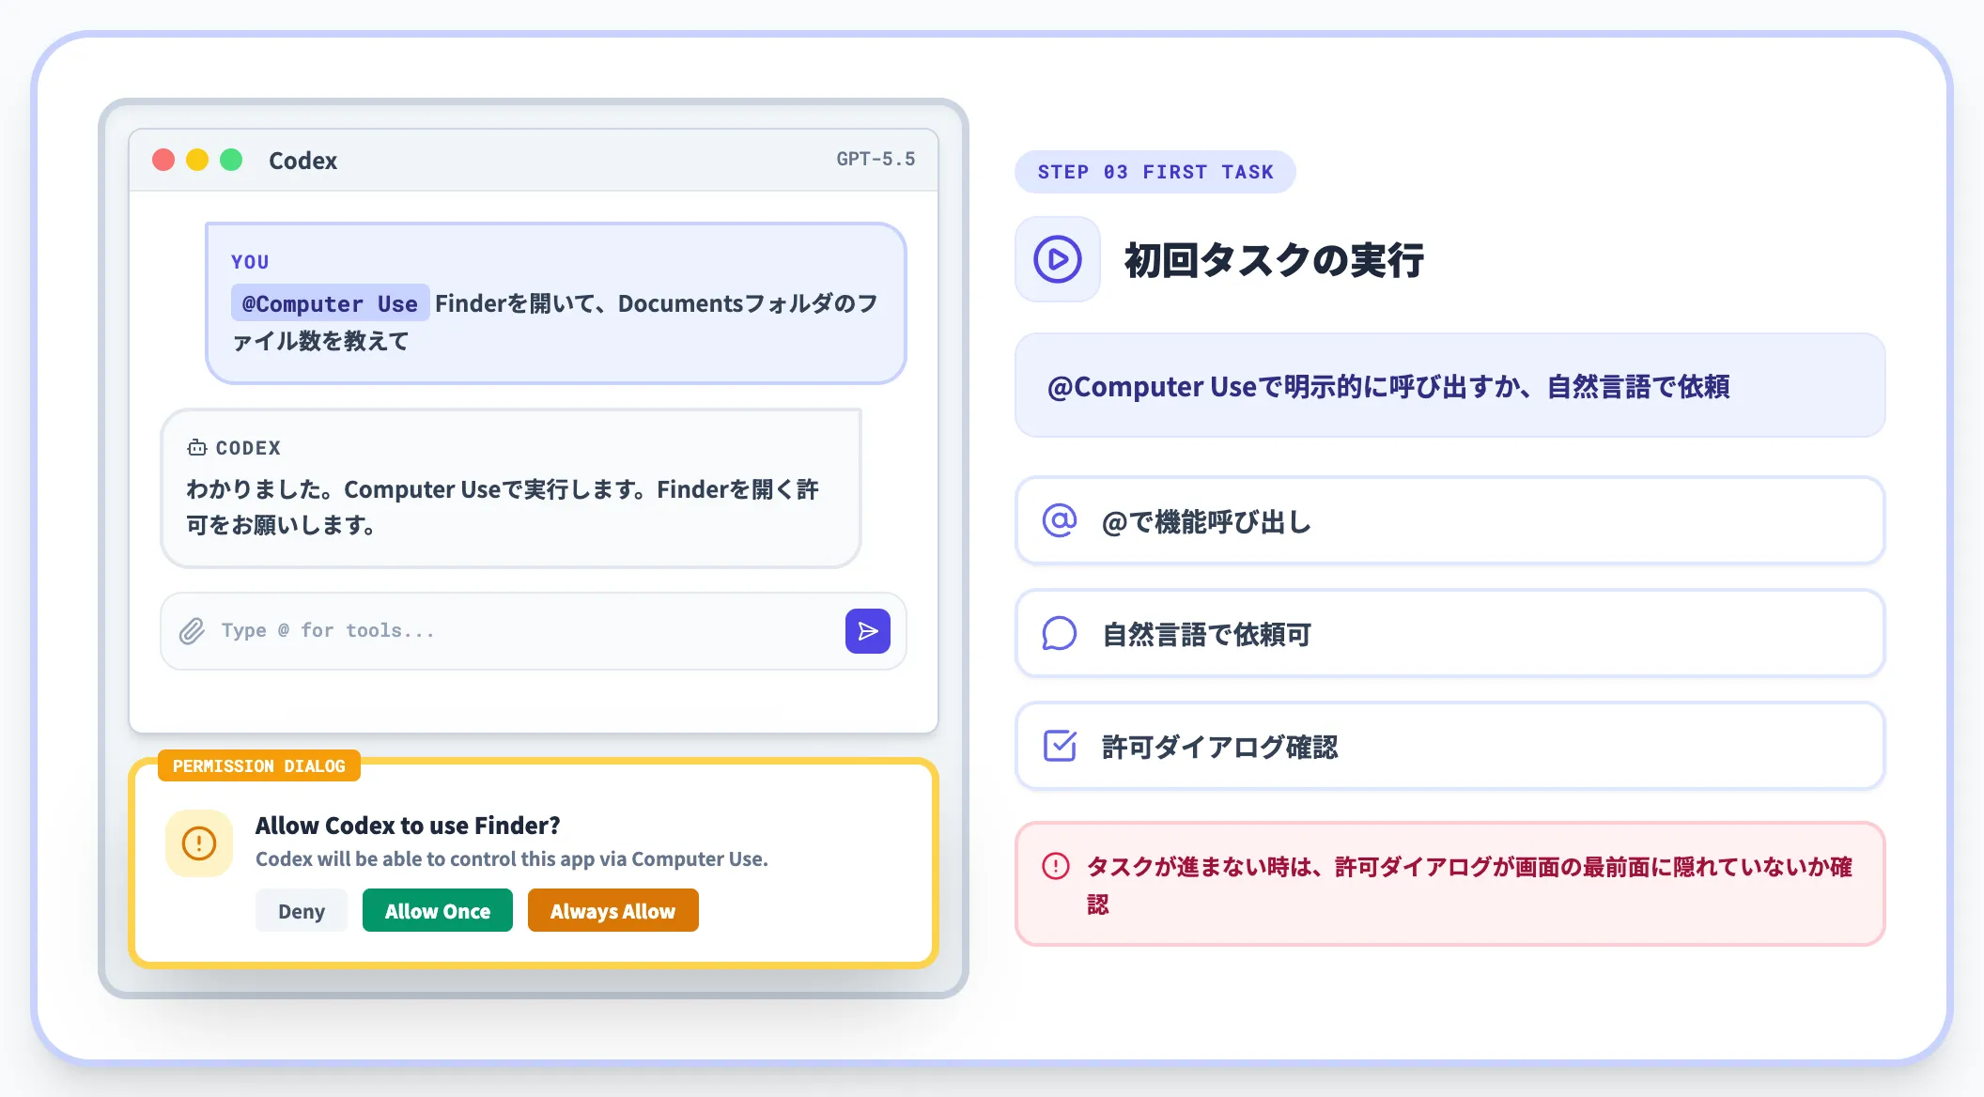Select the 自然言語で依頼可 card
Viewport: 1984px width, 1097px height.
1449,633
